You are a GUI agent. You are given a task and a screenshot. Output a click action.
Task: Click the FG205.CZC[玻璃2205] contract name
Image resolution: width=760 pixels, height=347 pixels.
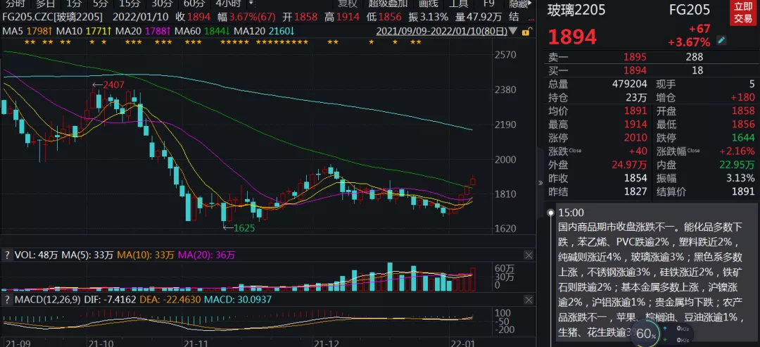52,17
